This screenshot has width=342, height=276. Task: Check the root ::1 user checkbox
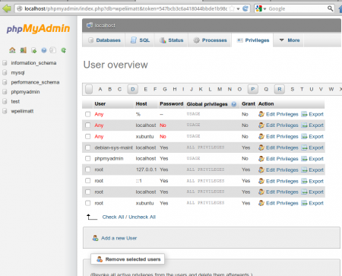[87, 181]
